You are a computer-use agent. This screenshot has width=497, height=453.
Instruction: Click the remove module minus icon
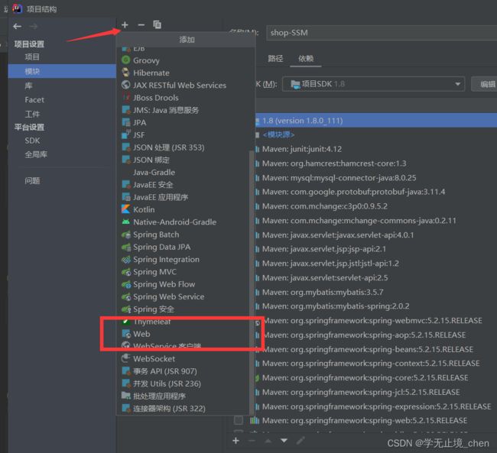[141, 24]
